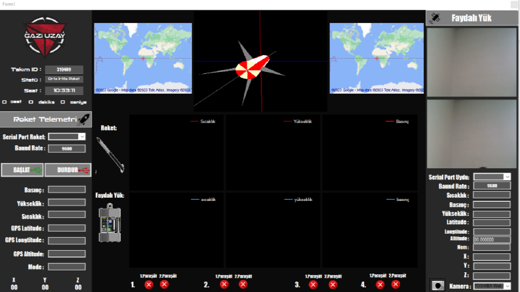Click the payload Nem humidity field
The height and width of the screenshot is (292, 520).
(492, 247)
